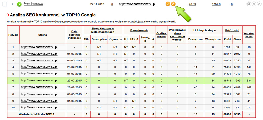The image size is (263, 120).
Task: Open site link in row with 1501 characters
Action: coord(39,47)
